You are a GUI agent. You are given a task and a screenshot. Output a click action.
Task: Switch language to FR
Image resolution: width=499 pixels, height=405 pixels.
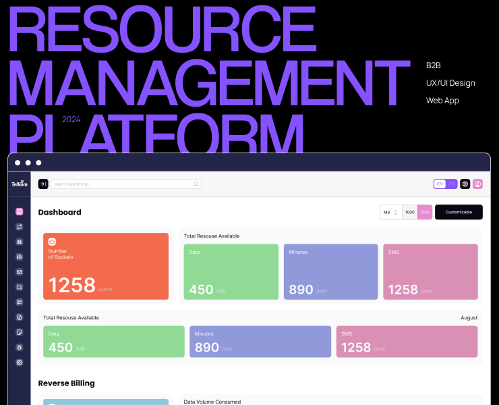point(452,184)
